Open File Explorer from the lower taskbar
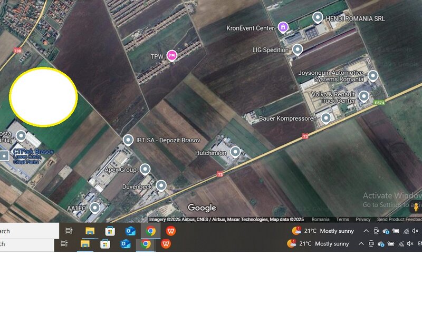Screen dimensions: 422x316 84,243
